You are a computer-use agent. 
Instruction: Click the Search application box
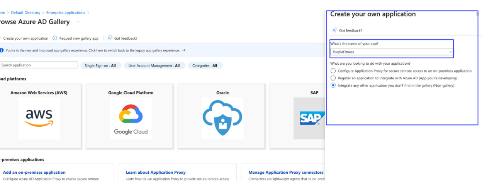39,65
